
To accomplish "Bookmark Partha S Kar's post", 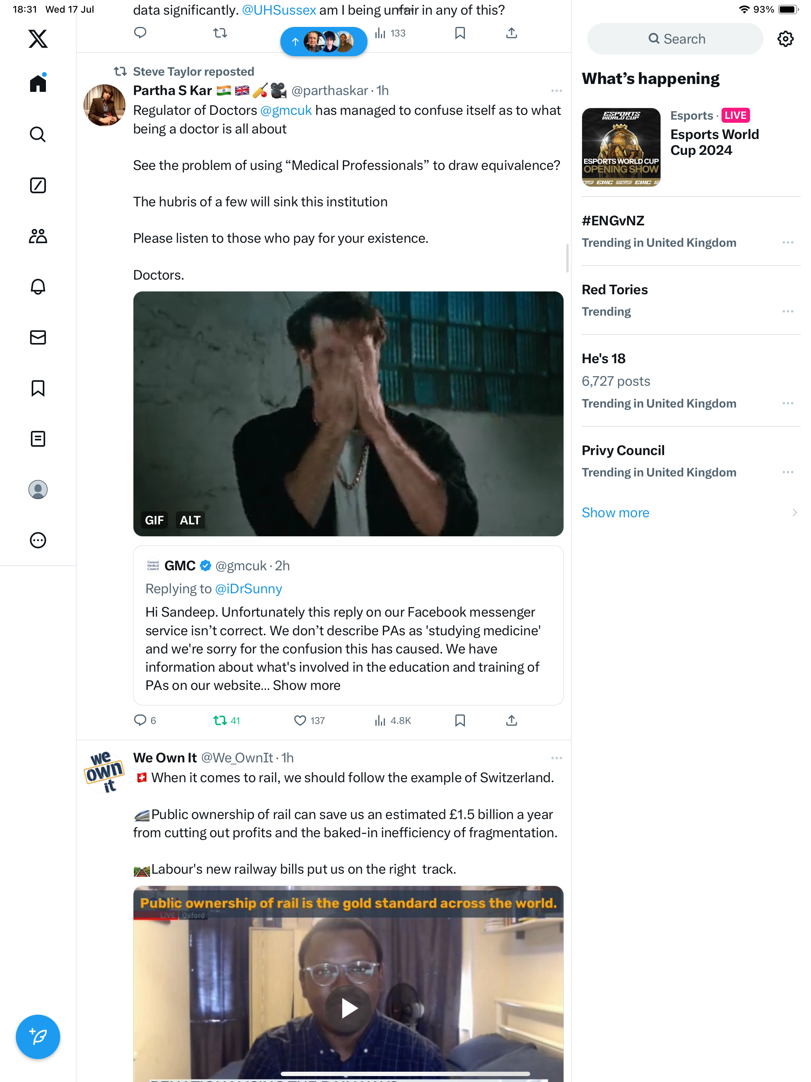I will click(x=460, y=720).
